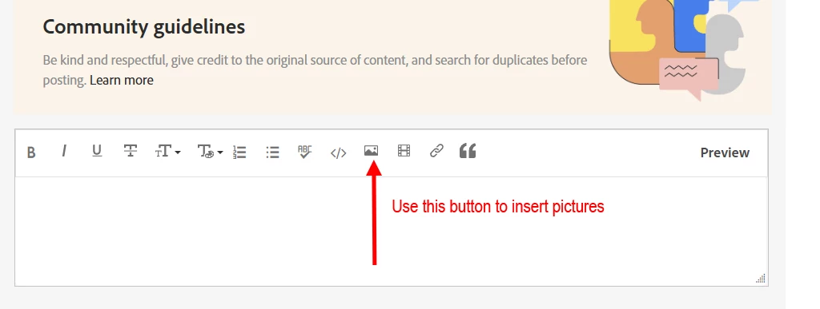This screenshot has width=820, height=309.
Task: Click inside the message editor text area
Action: 391,232
